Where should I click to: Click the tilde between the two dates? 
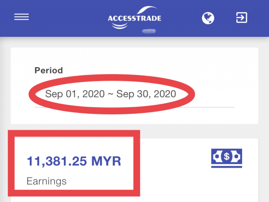coord(111,94)
